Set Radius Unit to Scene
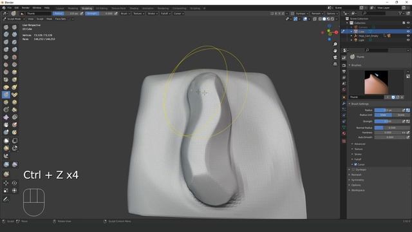Image resolution: width=412 pixels, height=232 pixels. [x=400, y=115]
